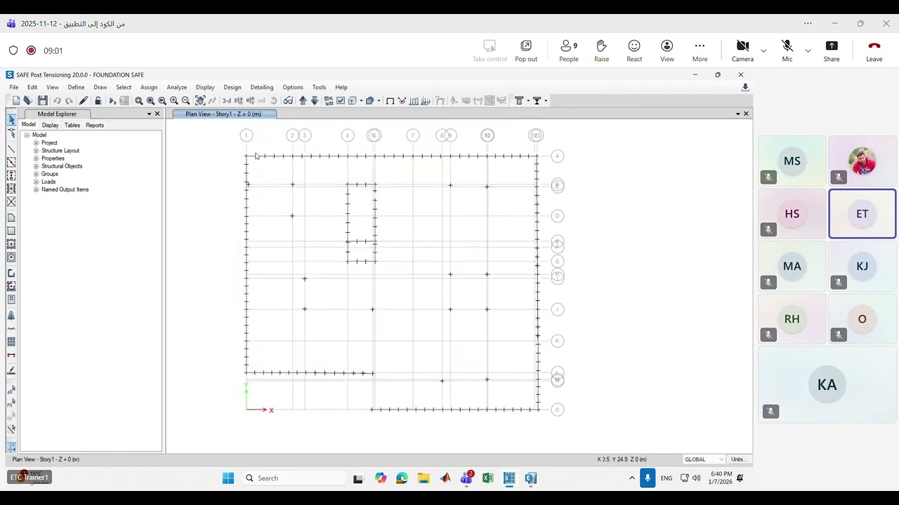Click the Zoom Out minus magnifier icon
The height and width of the screenshot is (505, 899).
[x=185, y=101]
